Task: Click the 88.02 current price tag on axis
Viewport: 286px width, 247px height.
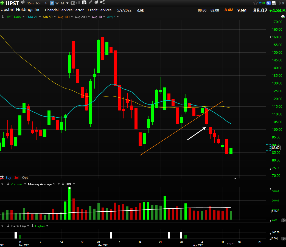Action: (276, 148)
